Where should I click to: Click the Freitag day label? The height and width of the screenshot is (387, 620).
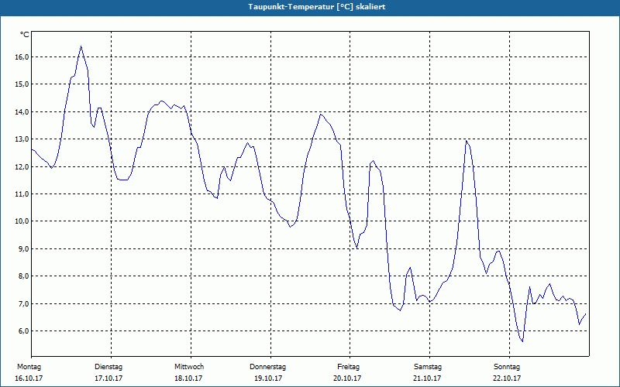click(348, 367)
